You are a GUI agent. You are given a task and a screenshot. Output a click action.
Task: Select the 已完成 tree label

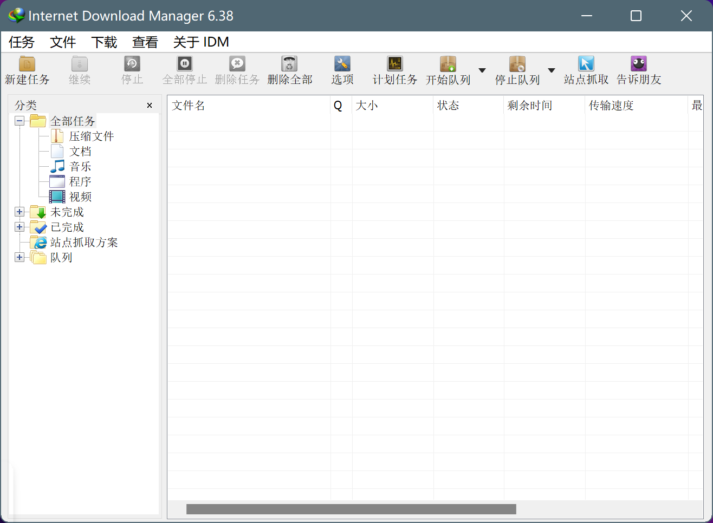pyautogui.click(x=67, y=227)
